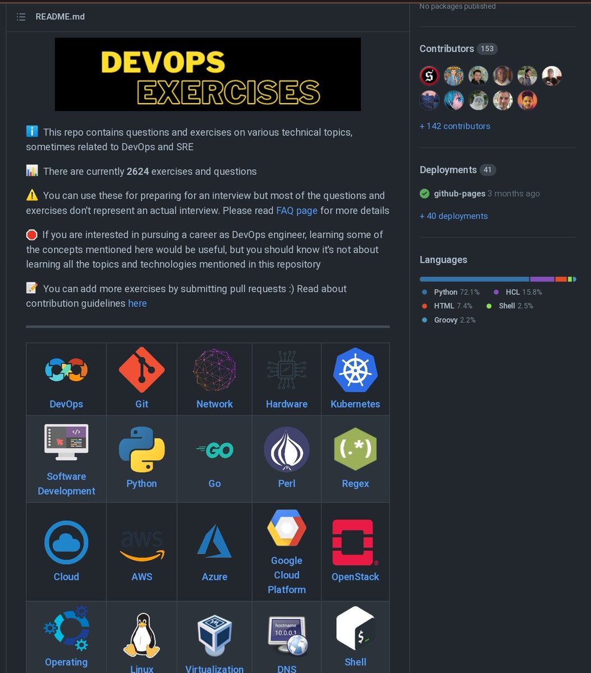Viewport: 591px width, 673px height.
Task: Click the red HTML segment of language bar
Action: 561,279
